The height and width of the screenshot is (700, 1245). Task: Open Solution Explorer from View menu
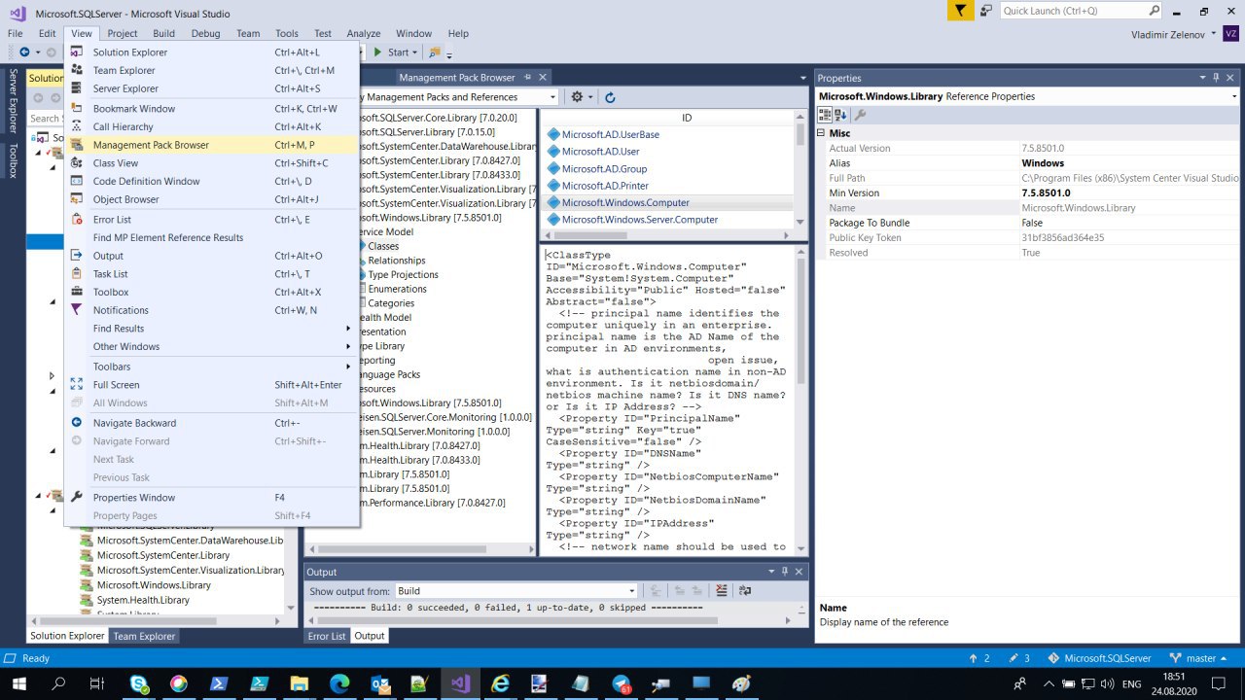[x=211, y=52]
